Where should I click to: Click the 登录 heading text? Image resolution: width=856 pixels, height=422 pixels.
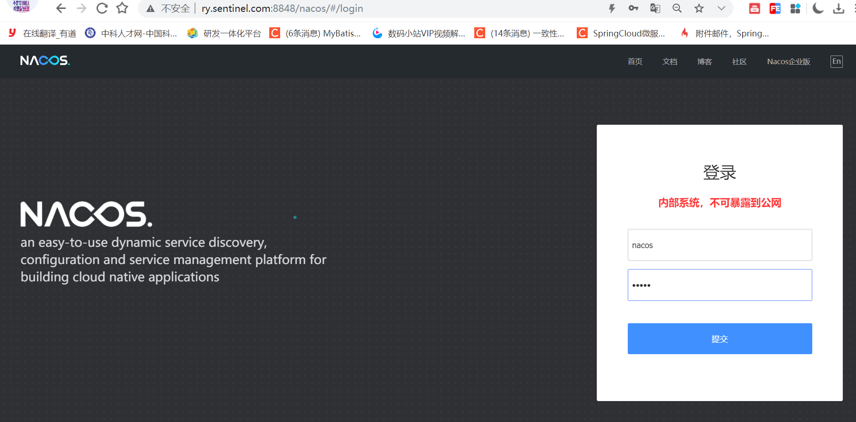pyautogui.click(x=720, y=173)
